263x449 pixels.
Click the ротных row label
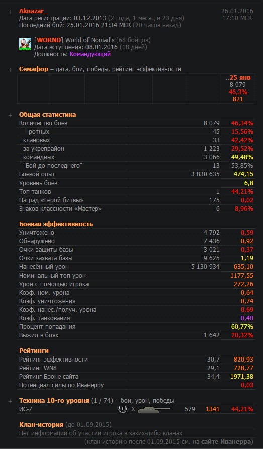click(x=39, y=132)
